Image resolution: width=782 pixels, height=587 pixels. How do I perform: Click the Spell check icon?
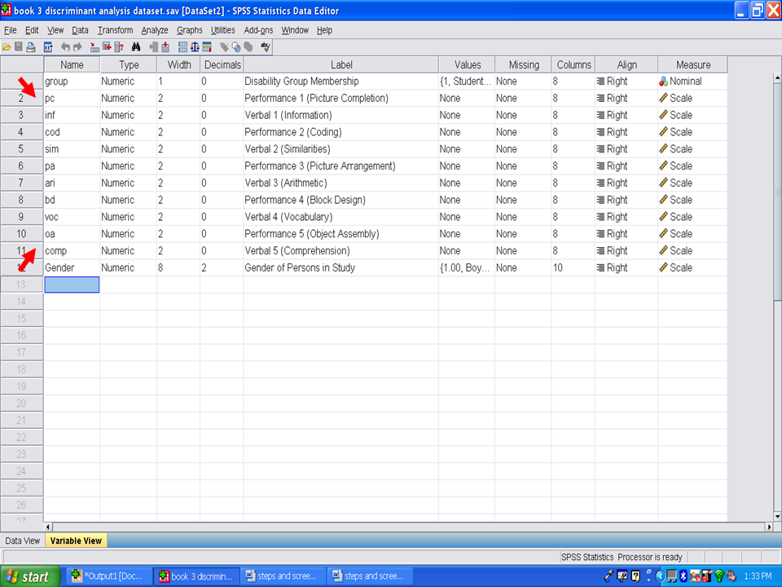tap(265, 47)
